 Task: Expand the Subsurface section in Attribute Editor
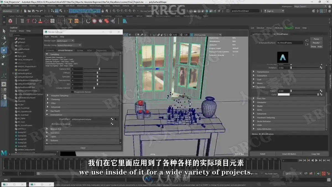(288, 76)
